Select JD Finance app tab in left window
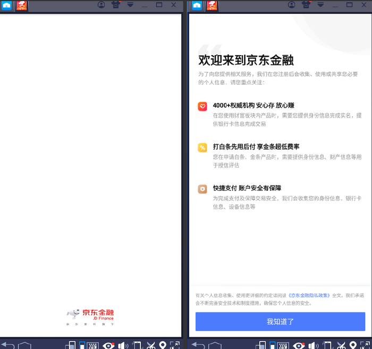This screenshot has height=349, width=372. (x=22, y=5)
